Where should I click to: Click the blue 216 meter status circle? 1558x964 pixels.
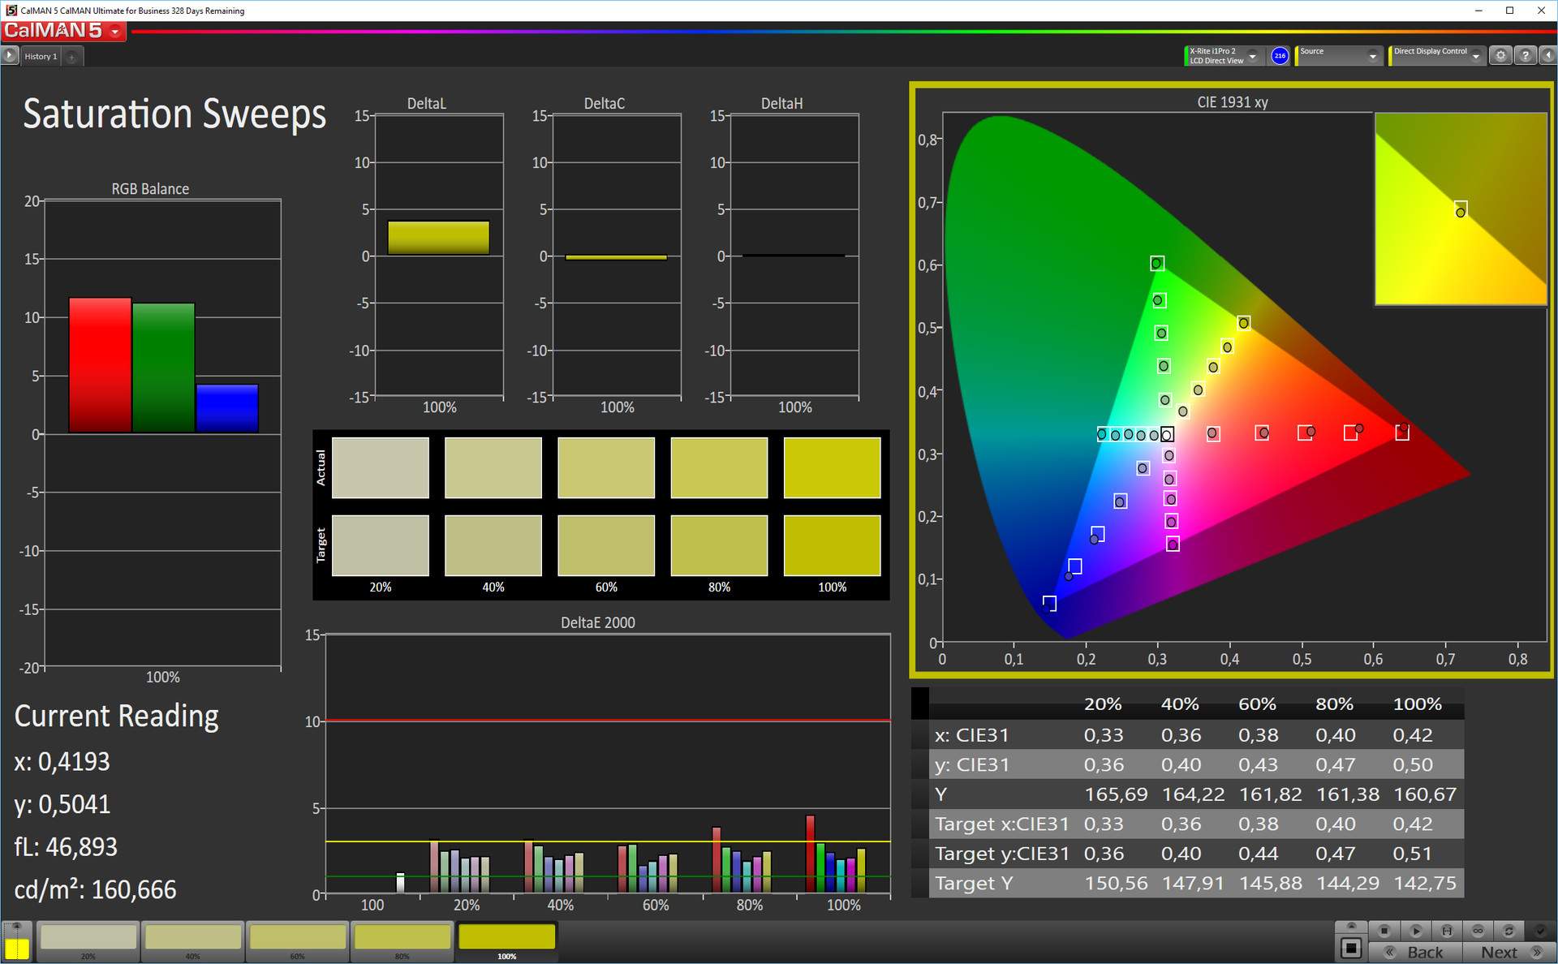tap(1280, 56)
